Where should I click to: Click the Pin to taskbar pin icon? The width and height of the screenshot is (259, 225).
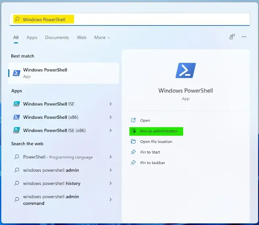[133, 162]
